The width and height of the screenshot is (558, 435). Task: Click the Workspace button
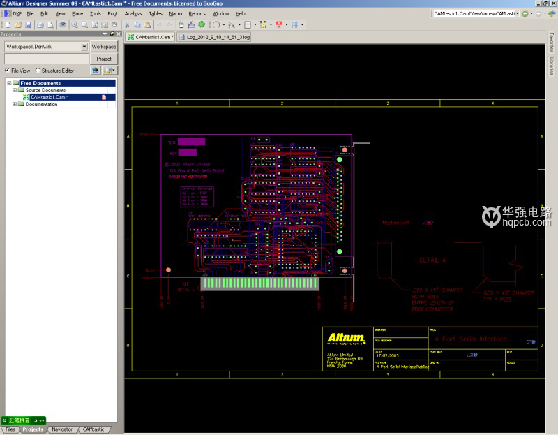click(x=104, y=47)
